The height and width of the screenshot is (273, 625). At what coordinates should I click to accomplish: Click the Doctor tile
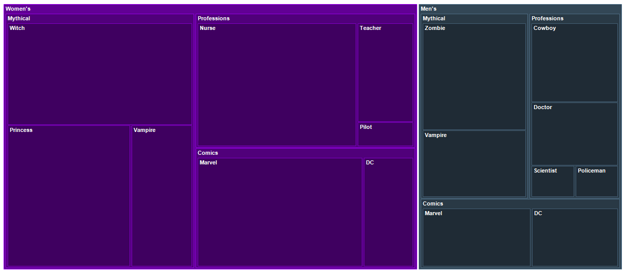point(575,134)
